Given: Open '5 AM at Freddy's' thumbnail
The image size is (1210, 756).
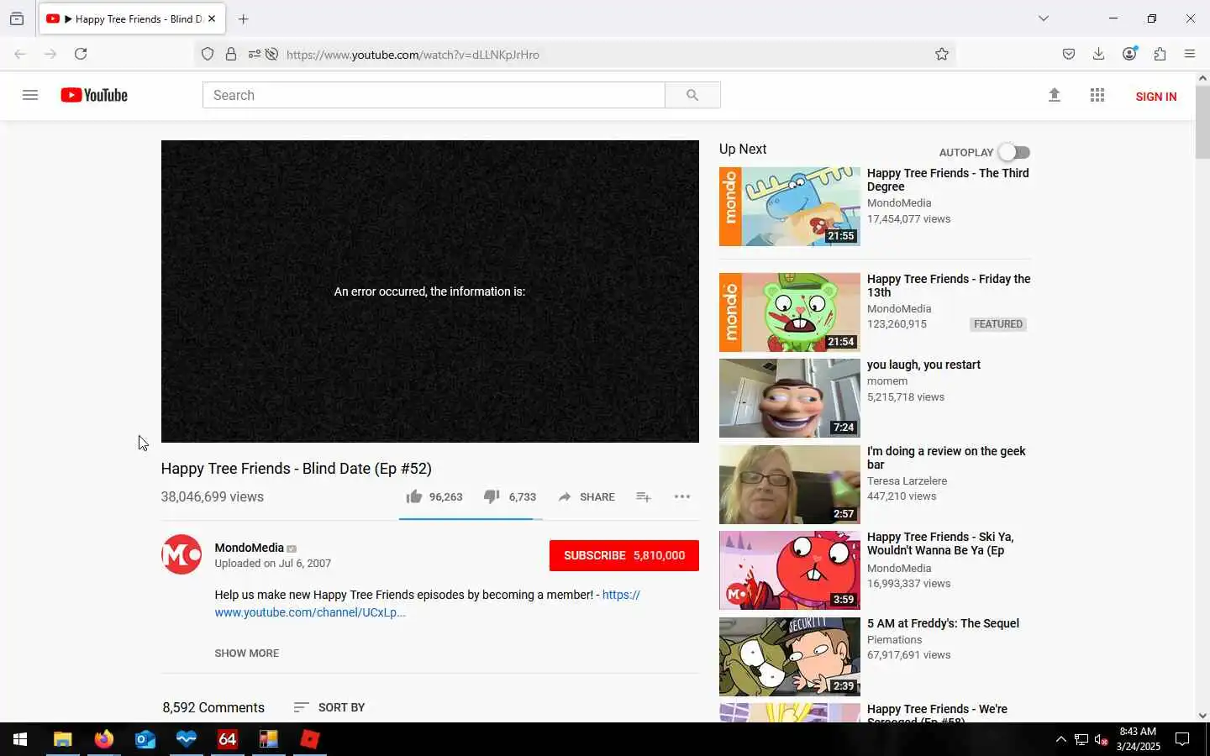Looking at the screenshot, I should pyautogui.click(x=790, y=657).
